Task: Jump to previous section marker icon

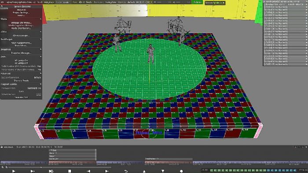Action: point(88,171)
